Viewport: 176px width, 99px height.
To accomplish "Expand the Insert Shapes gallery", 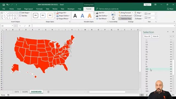I will click(17, 18).
